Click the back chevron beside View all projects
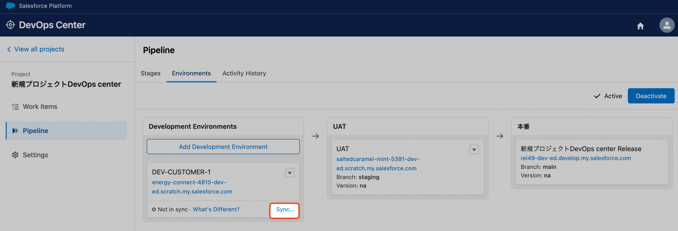Screen dimensions: 678x231 coord(9,49)
